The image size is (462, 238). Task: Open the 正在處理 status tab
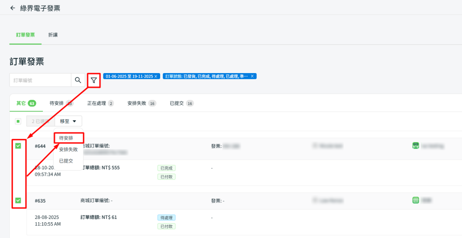pyautogui.click(x=100, y=103)
